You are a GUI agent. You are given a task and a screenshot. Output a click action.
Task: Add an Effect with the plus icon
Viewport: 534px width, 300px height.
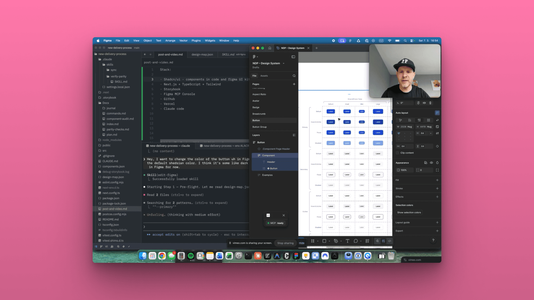tap(437, 197)
